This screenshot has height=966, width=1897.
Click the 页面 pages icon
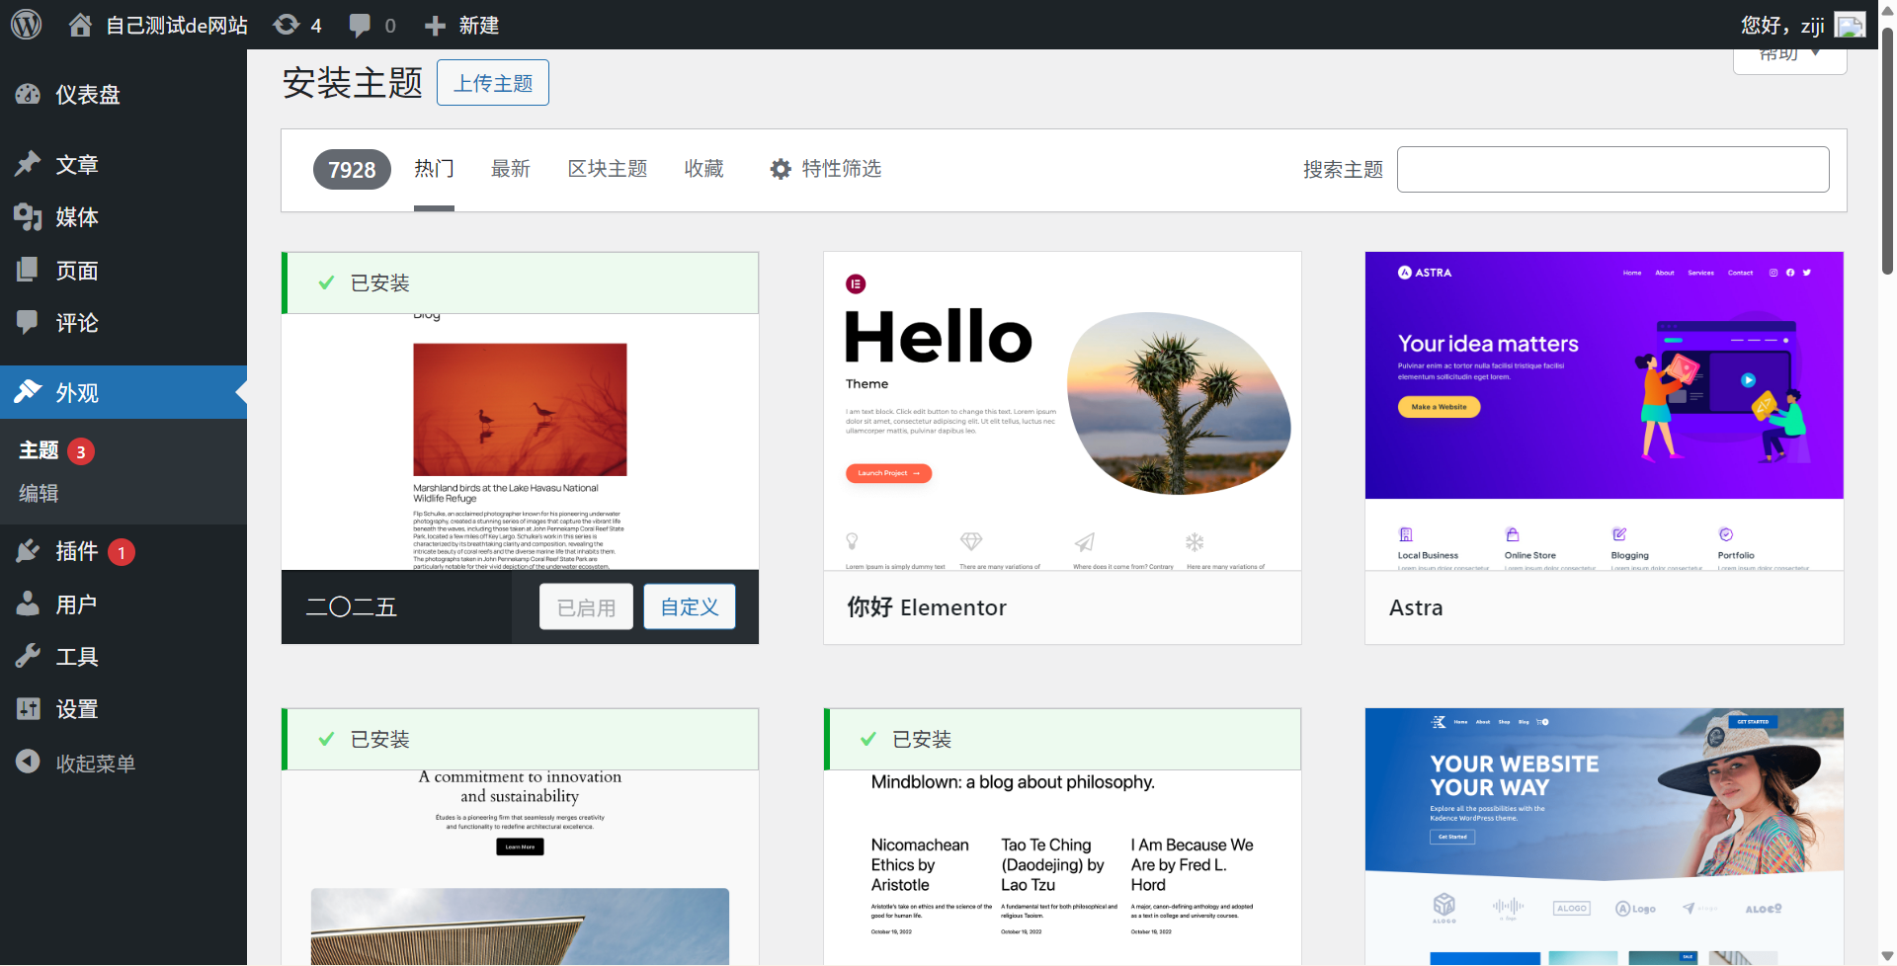click(28, 270)
